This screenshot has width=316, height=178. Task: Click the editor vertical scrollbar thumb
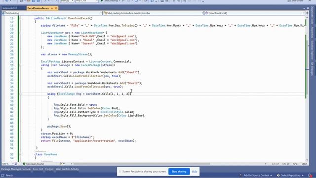(x=307, y=68)
